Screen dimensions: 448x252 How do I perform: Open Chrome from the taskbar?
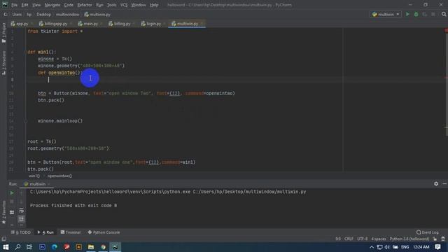coord(103,247)
